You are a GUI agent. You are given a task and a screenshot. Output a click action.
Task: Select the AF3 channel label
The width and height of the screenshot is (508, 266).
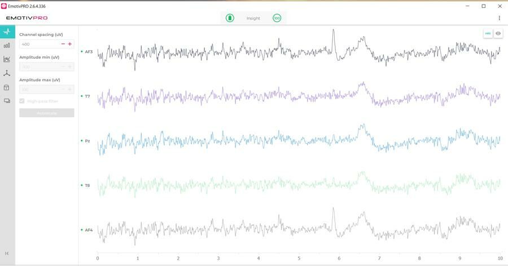click(x=89, y=52)
